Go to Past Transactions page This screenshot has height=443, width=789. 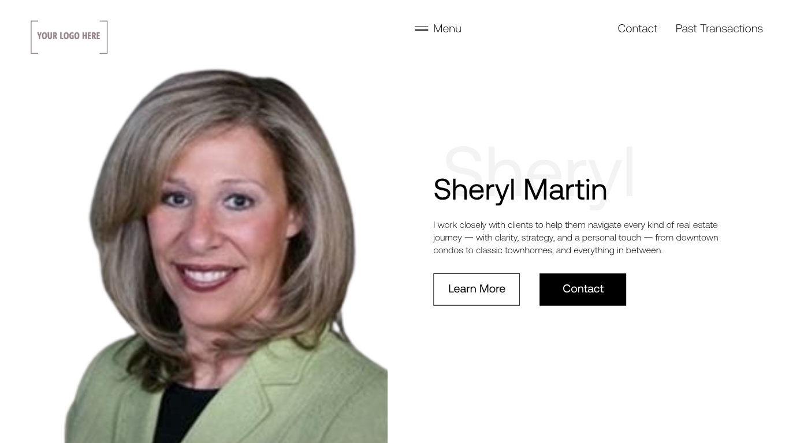coord(719,28)
